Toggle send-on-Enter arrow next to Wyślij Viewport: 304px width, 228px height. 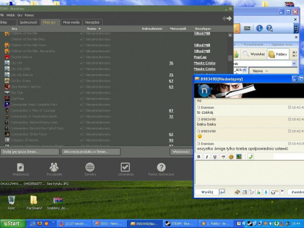[223, 192]
